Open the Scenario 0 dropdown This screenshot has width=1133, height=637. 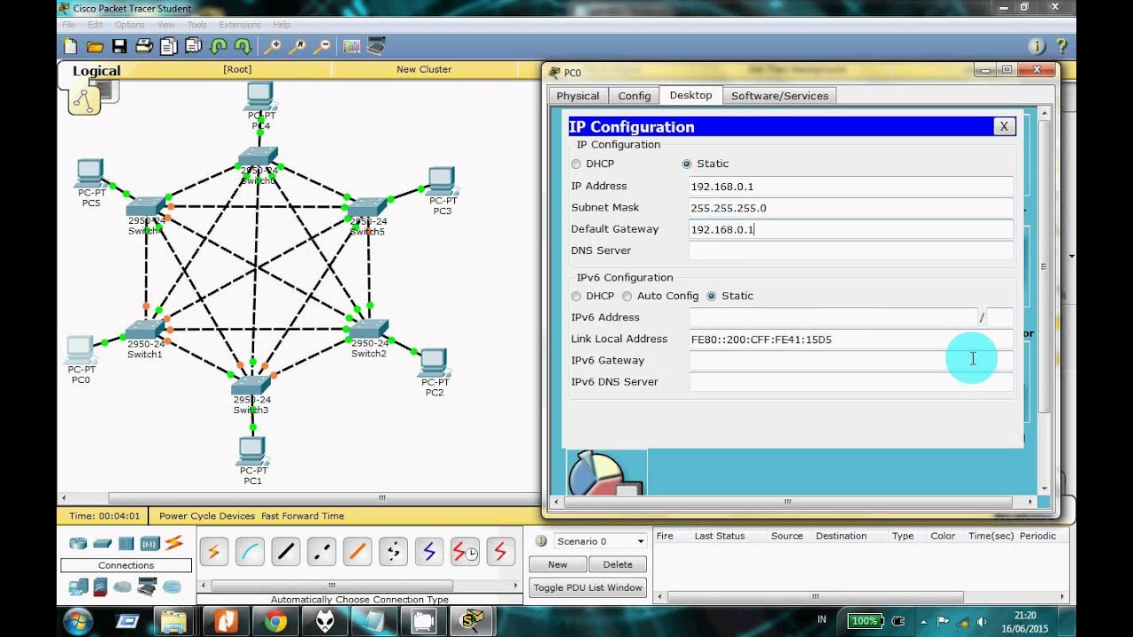coord(600,541)
